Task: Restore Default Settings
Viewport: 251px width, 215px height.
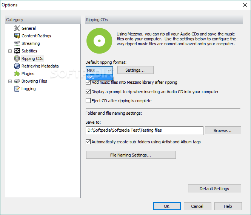Action: [x=214, y=189]
